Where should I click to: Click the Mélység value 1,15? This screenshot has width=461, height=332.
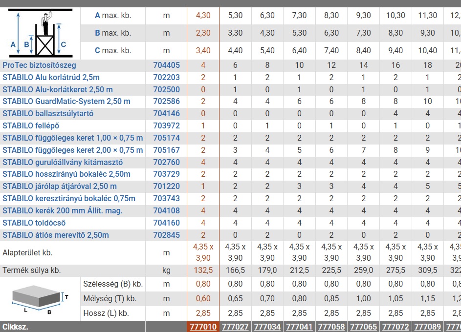[x=427, y=299]
